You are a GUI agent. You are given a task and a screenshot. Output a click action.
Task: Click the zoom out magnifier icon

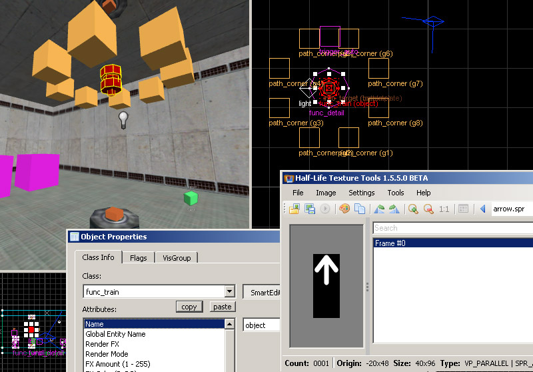tap(428, 209)
